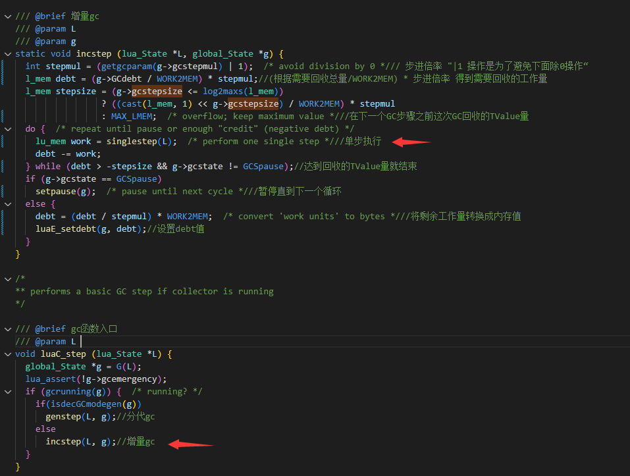Collapse the gcrunning if block fold
This screenshot has height=476, width=630.
pyautogui.click(x=8, y=391)
